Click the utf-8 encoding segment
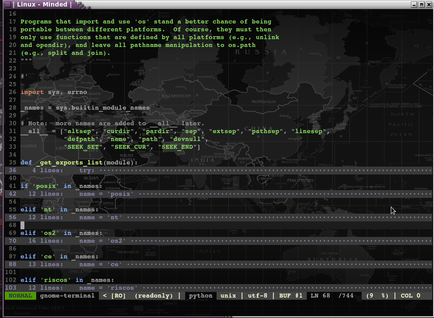 click(258, 296)
